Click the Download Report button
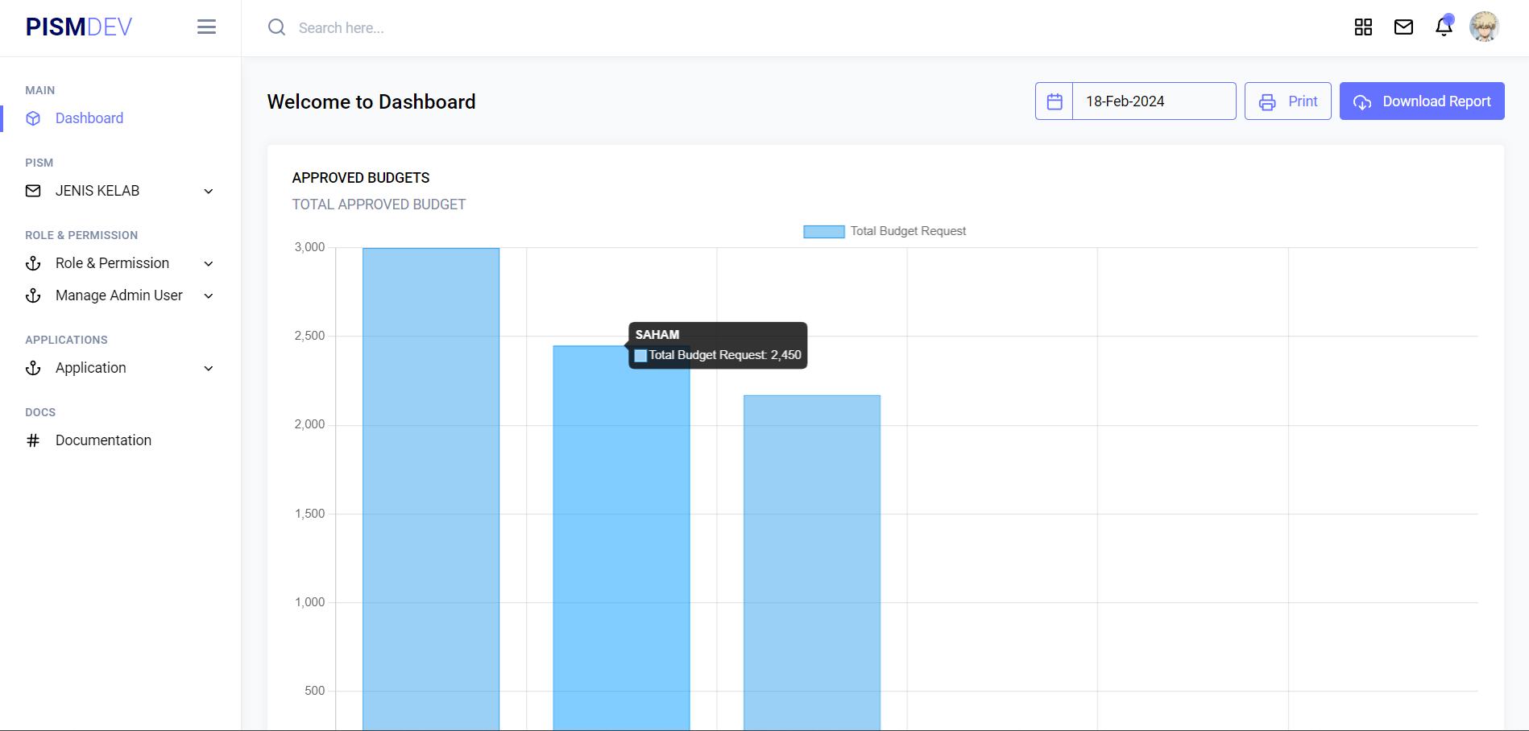This screenshot has height=731, width=1529. [x=1422, y=101]
